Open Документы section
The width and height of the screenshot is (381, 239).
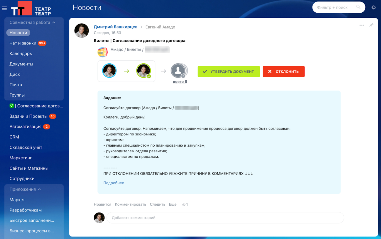coord(21,64)
